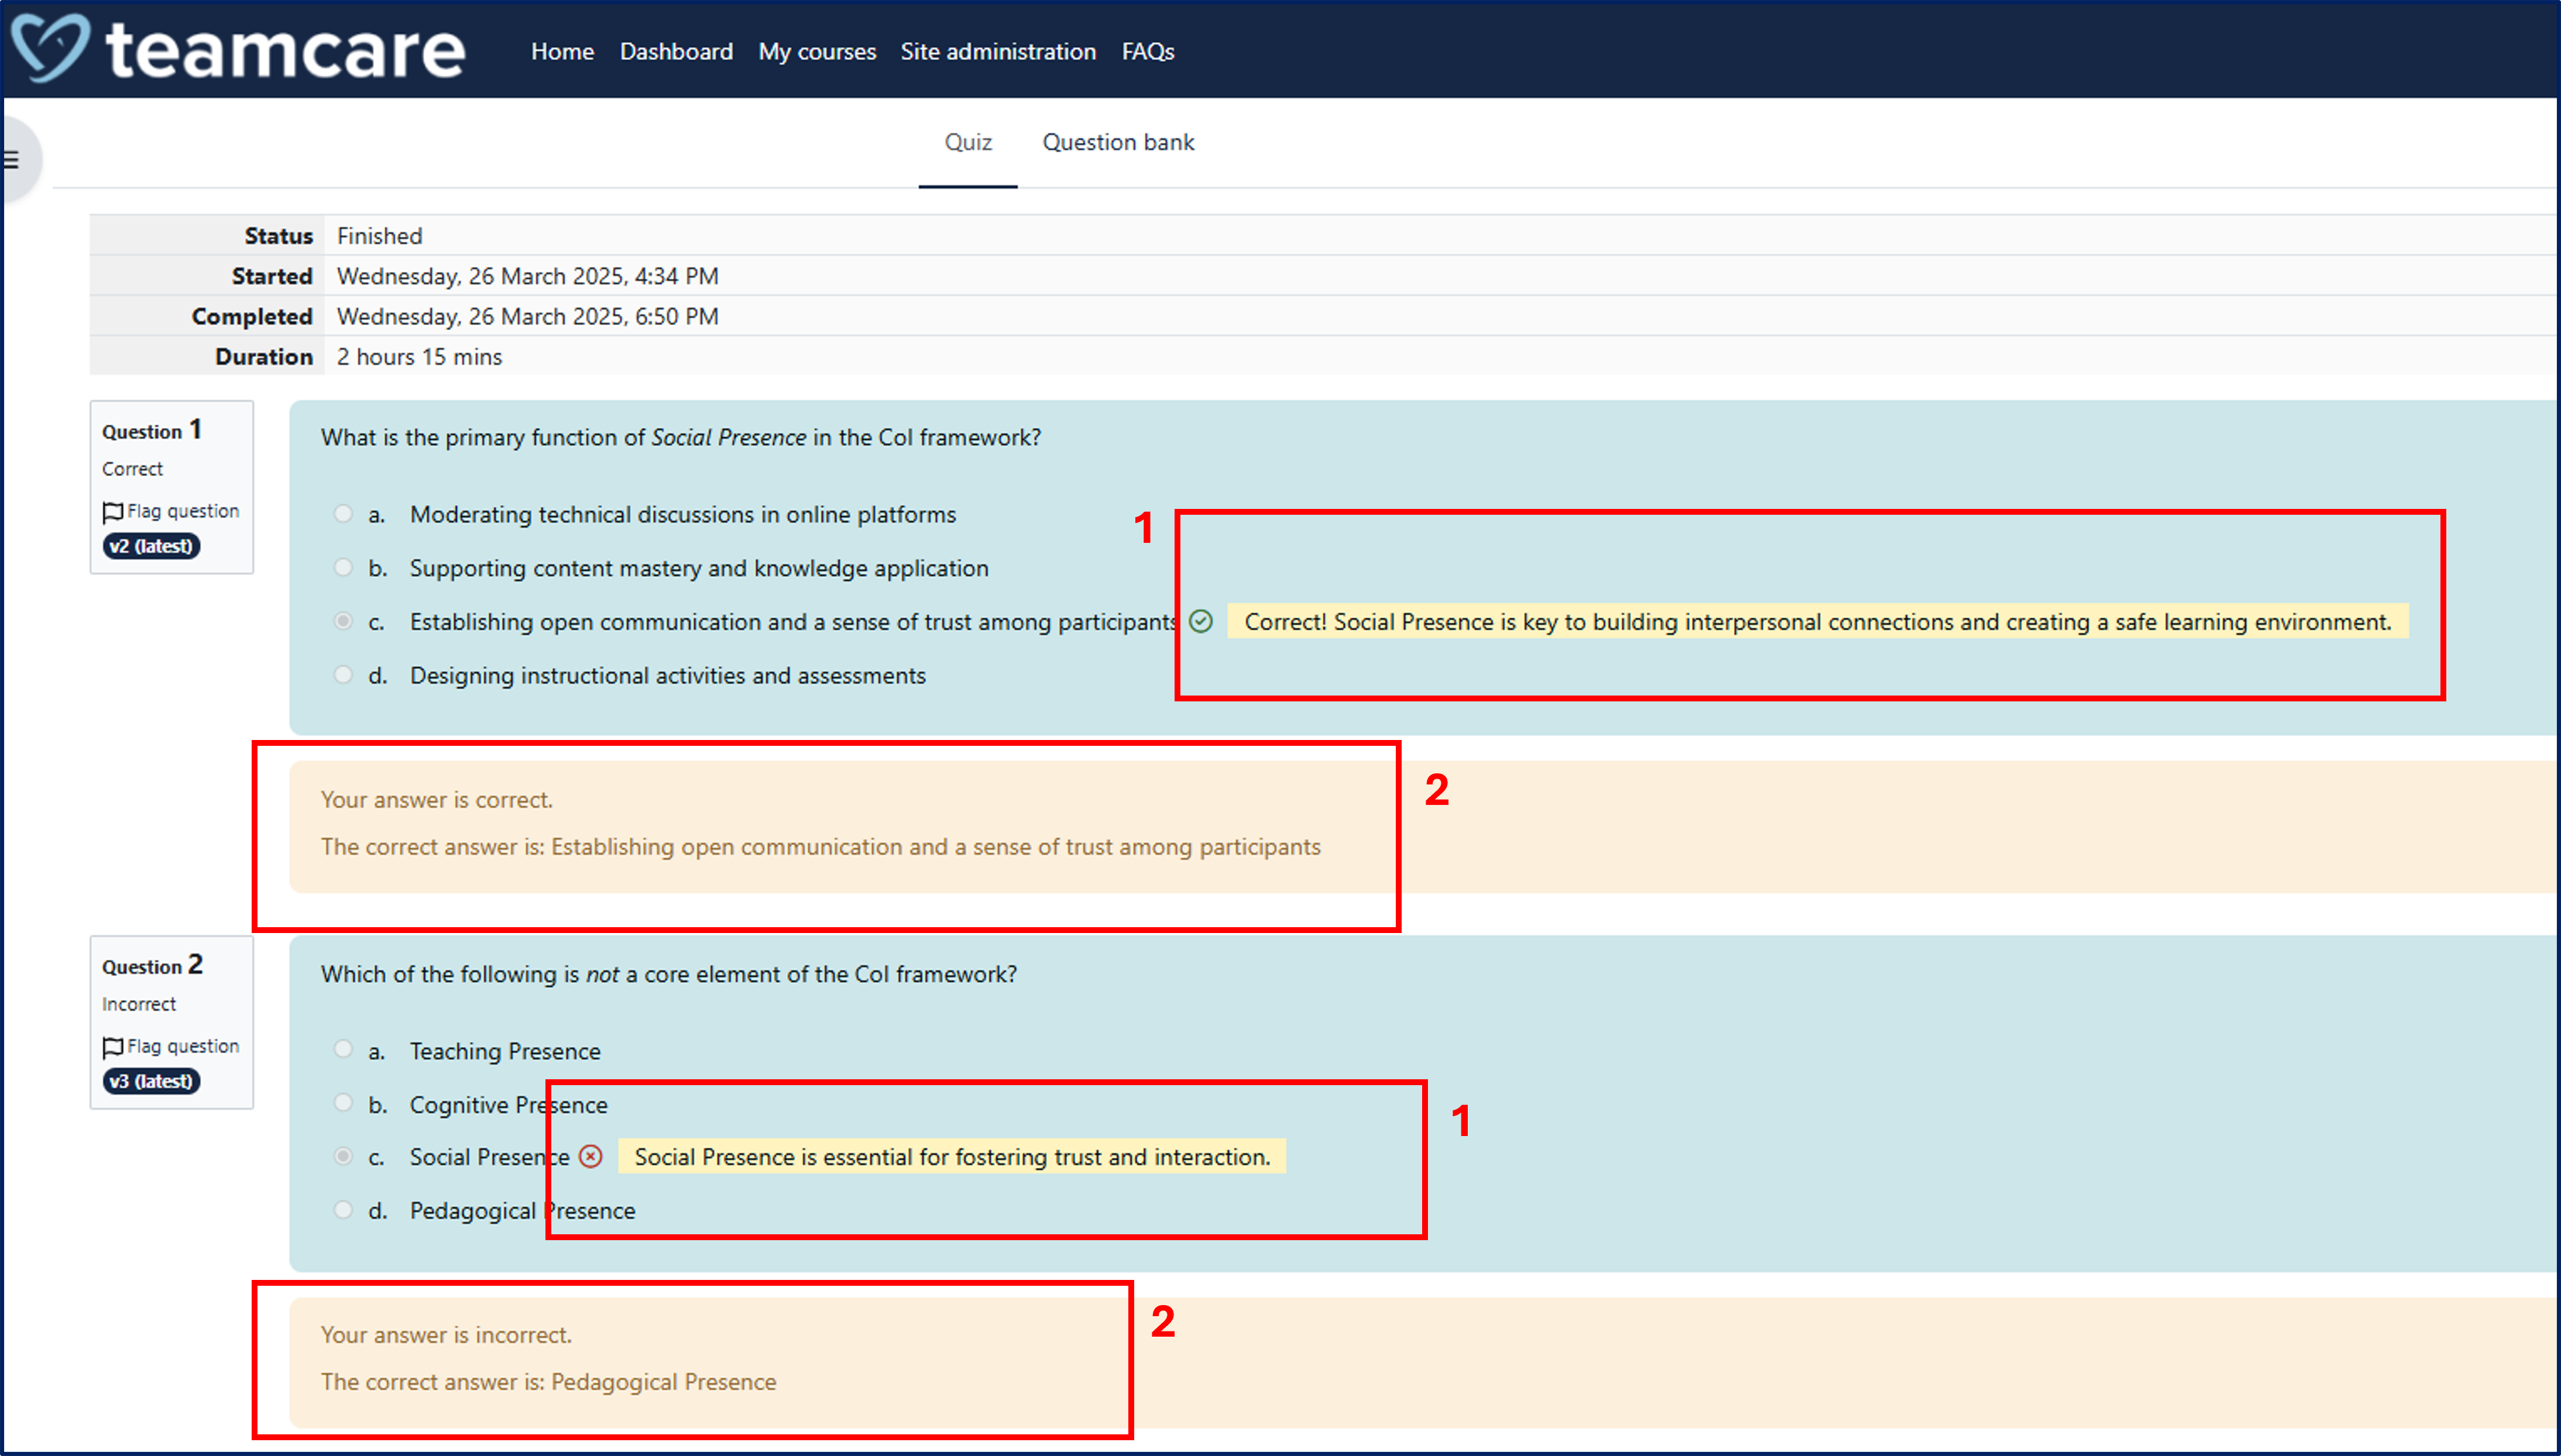This screenshot has width=2561, height=1456.
Task: Click Home navigation link
Action: (562, 51)
